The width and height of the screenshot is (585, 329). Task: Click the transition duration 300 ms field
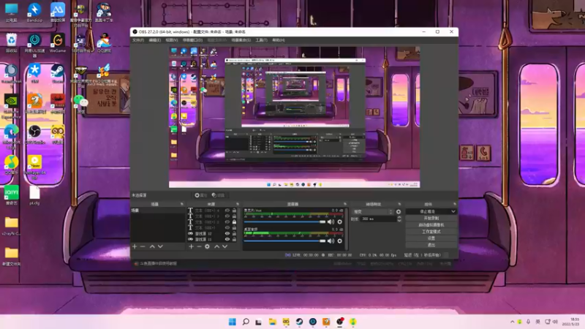pyautogui.click(x=378, y=219)
